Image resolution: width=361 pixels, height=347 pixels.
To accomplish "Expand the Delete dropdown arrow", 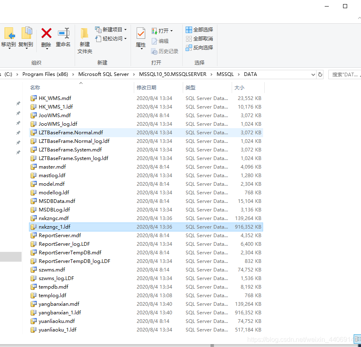I will click(x=47, y=49).
